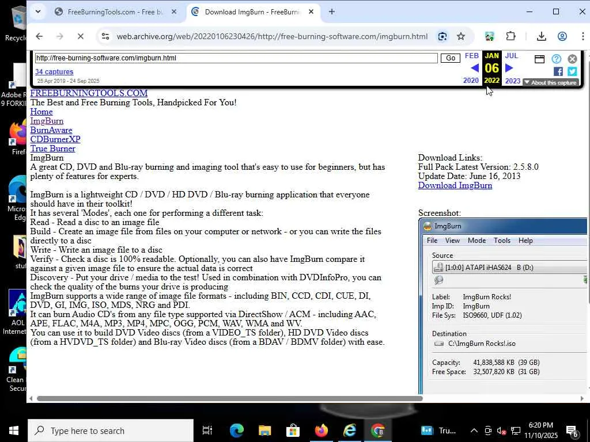Screen dimensions: 590x442
Task: Open the Home navigation link
Action: click(41, 112)
